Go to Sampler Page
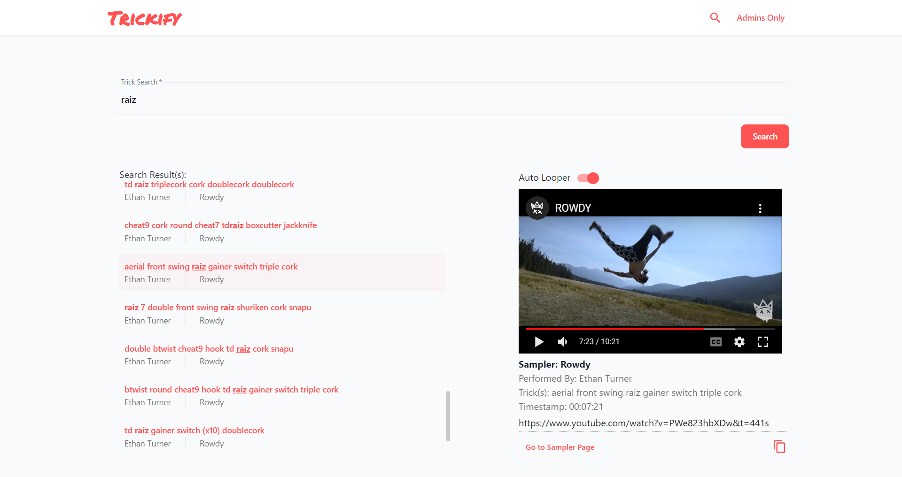The height and width of the screenshot is (477, 902). tap(560, 447)
